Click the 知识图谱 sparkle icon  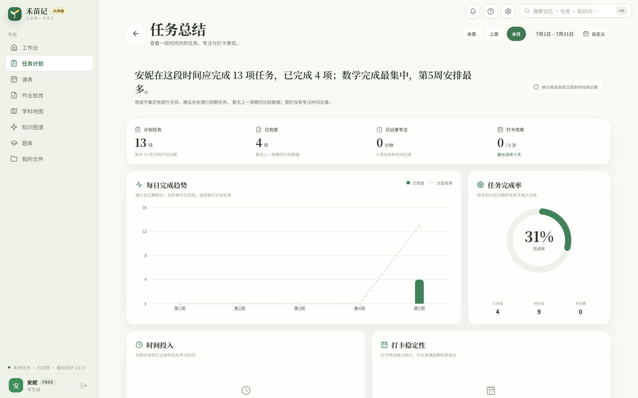tap(14, 127)
